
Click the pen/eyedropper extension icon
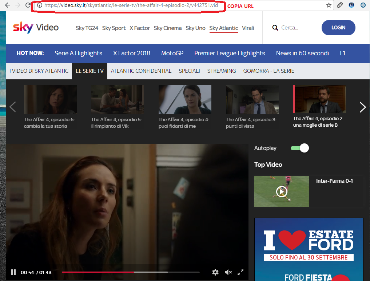point(340,5)
